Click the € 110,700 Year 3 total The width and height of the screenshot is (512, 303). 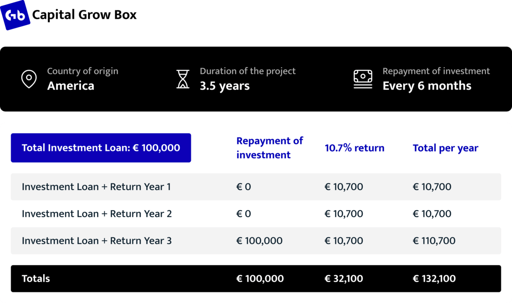click(x=434, y=241)
